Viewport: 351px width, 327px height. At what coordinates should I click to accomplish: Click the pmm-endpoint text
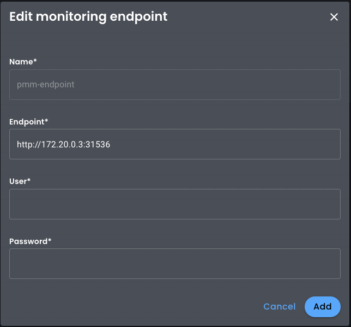point(46,85)
